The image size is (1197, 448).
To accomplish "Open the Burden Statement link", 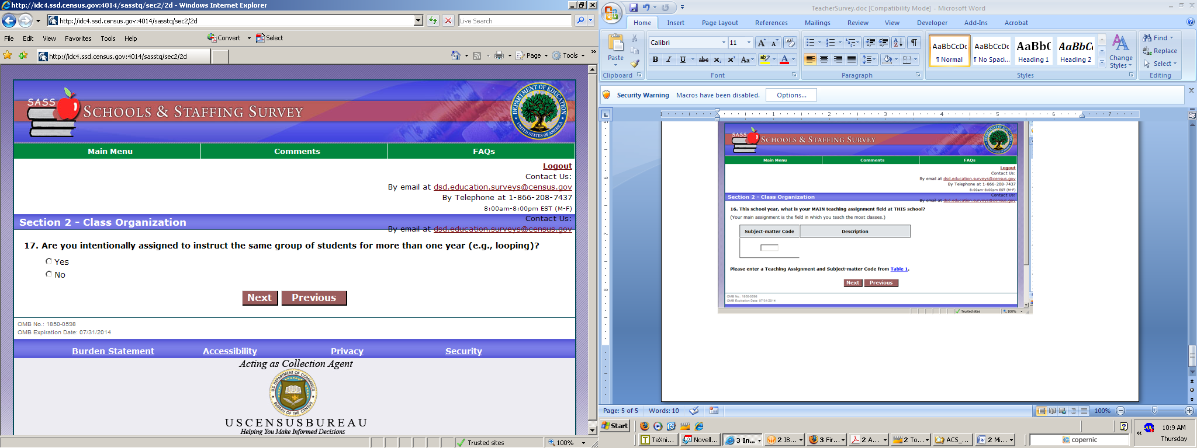I will (x=113, y=351).
